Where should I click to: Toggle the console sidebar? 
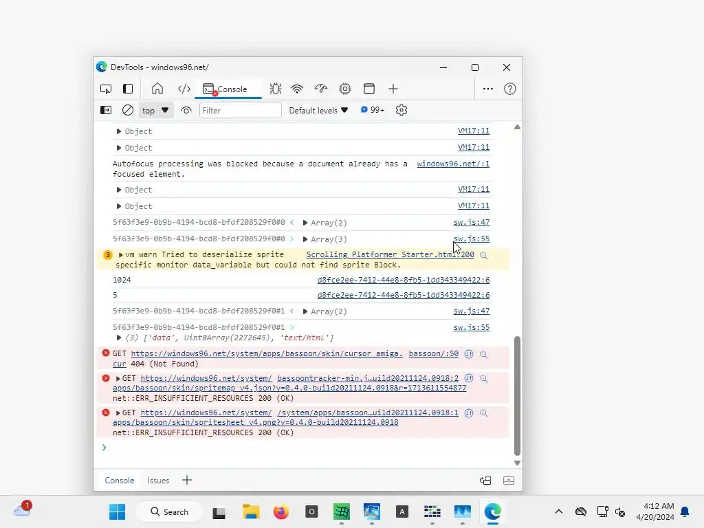[106, 110]
